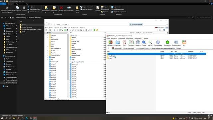Pin to Quick access in Explorer ribbon
Viewport: 213px width, 120px height.
[x=7, y=10]
